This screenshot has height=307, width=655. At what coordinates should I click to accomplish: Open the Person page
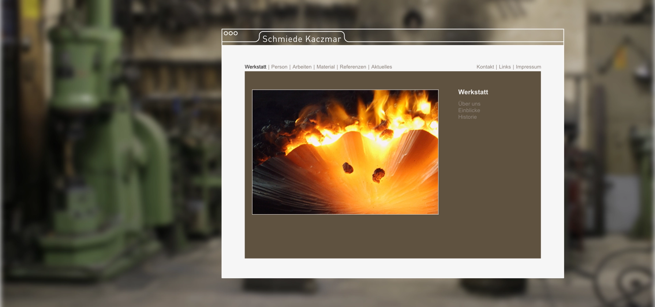[x=279, y=67]
